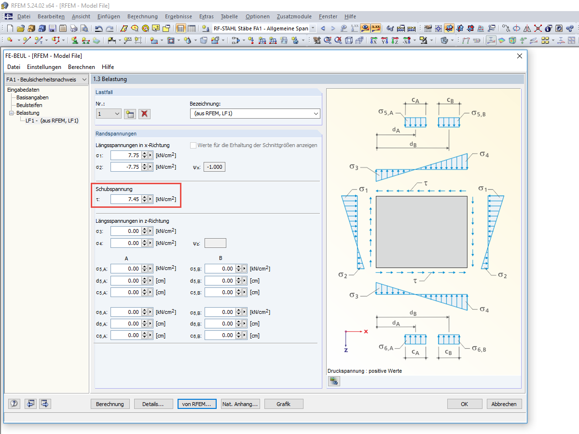This screenshot has height=434, width=579.
Task: Click the help question-mark icon at bottom left
Action: pos(14,404)
